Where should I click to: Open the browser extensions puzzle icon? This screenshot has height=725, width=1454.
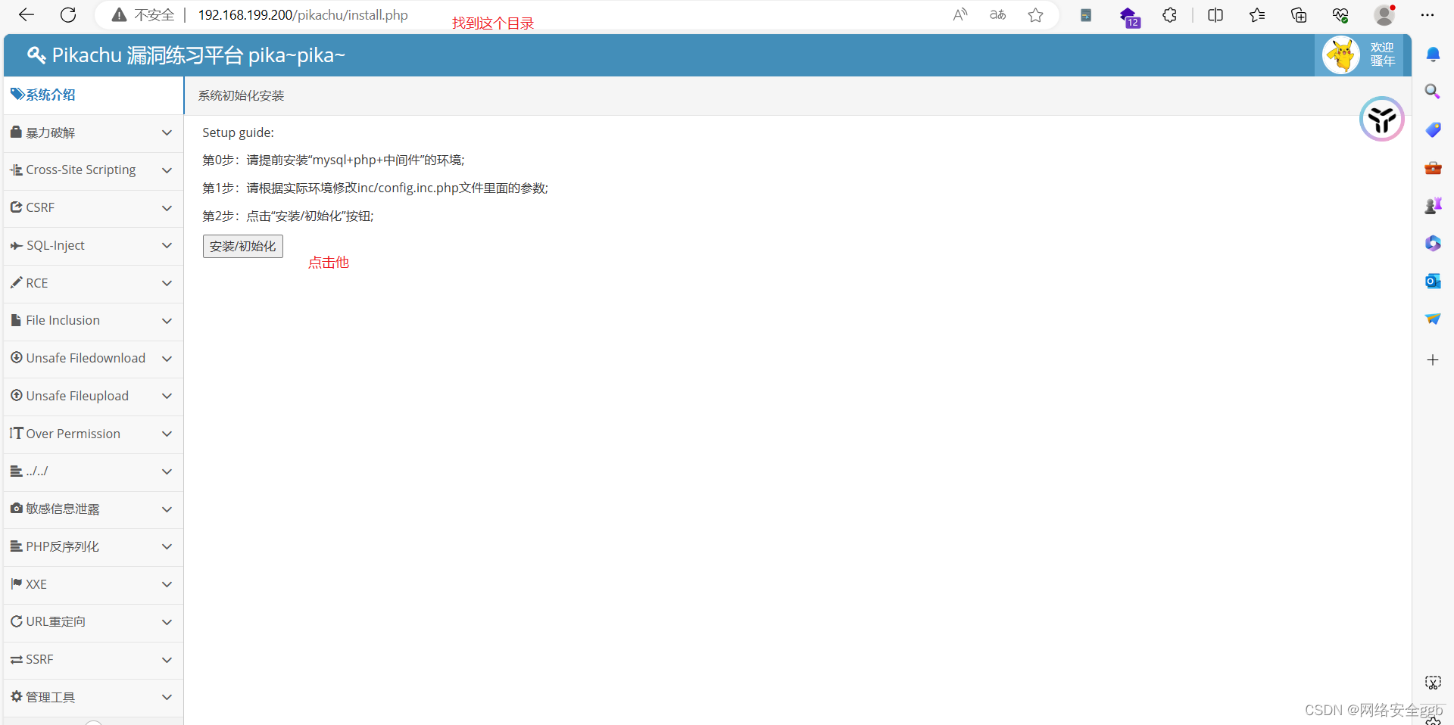coord(1169,14)
